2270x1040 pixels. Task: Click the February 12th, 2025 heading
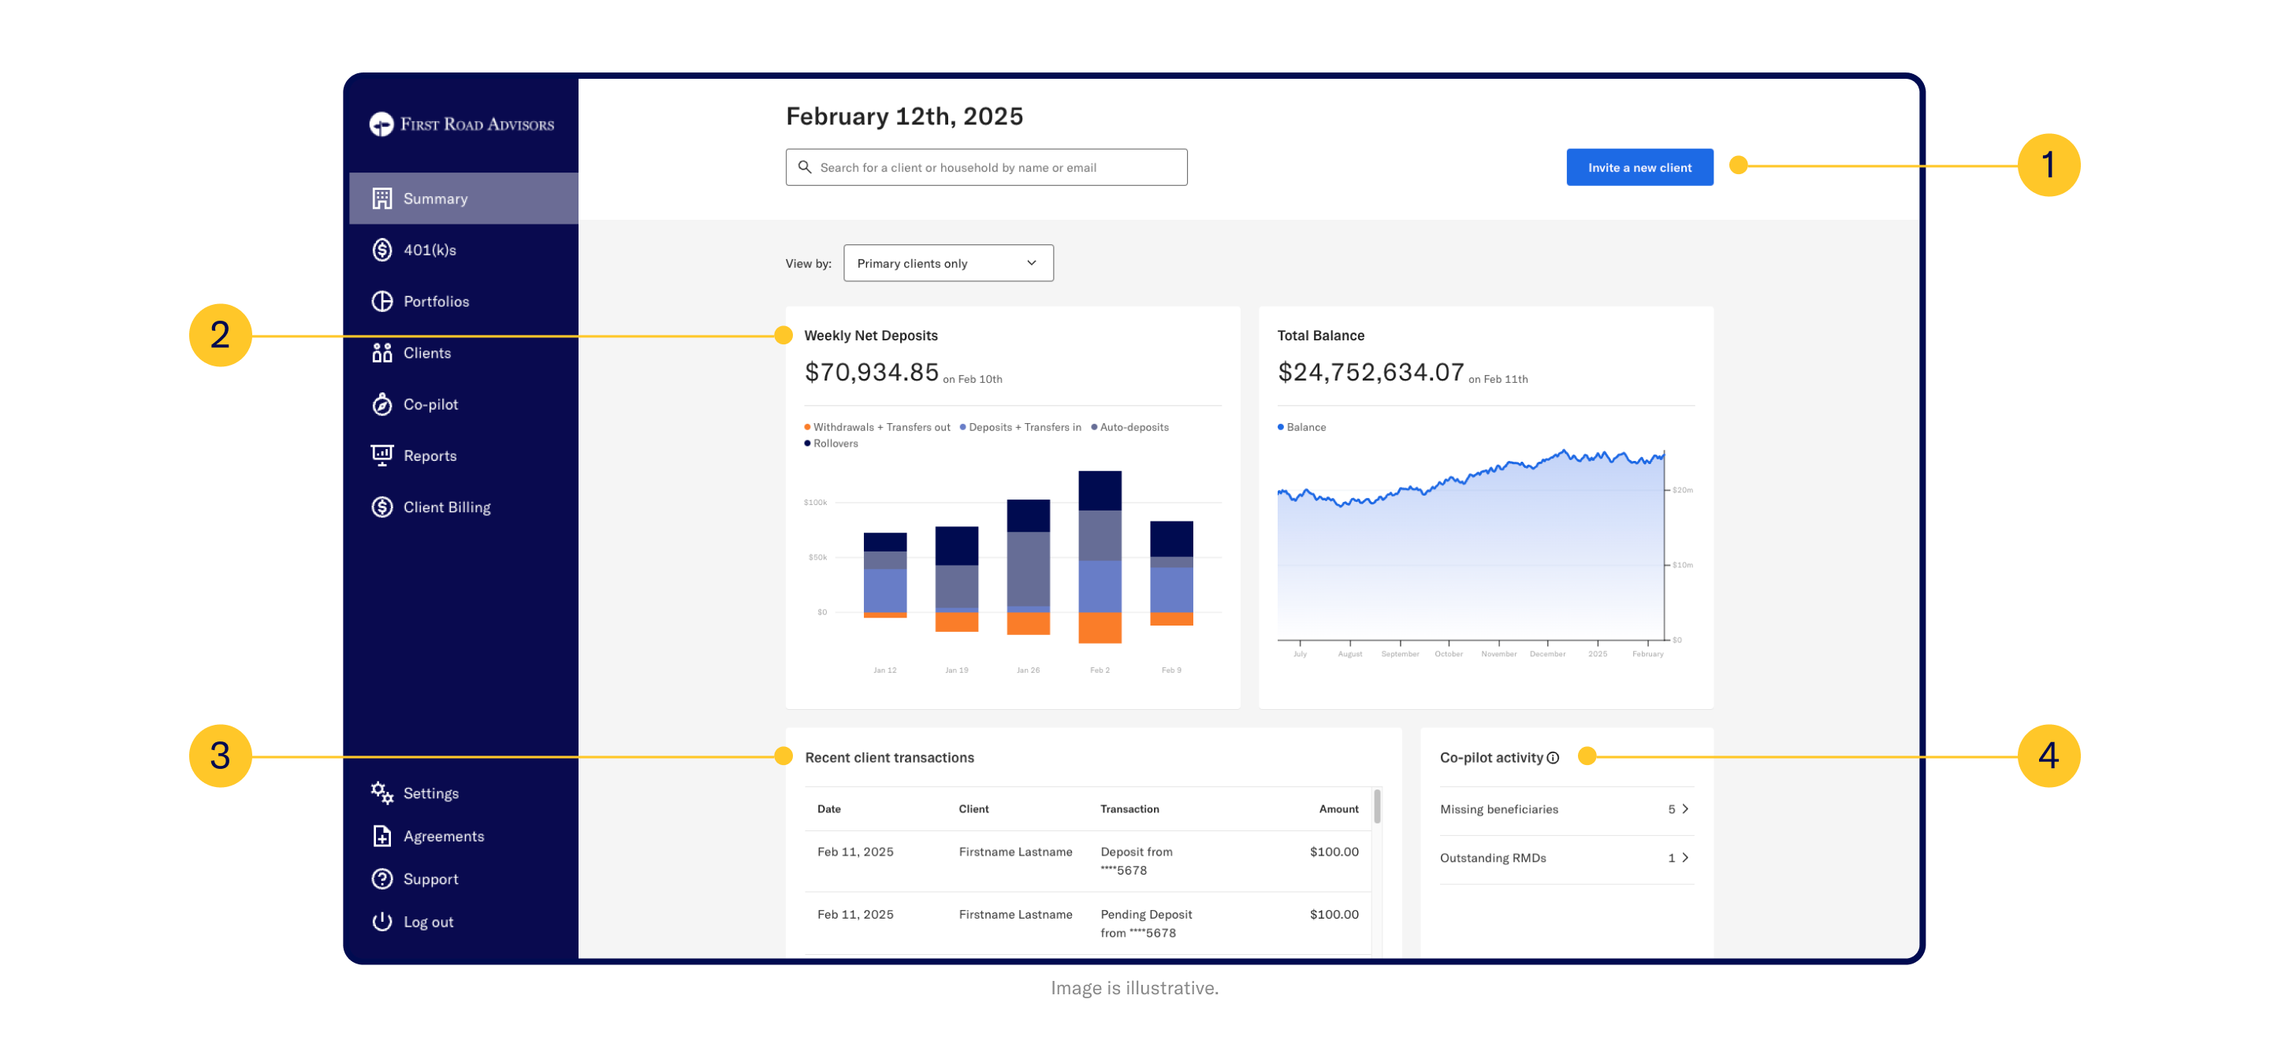tap(904, 117)
